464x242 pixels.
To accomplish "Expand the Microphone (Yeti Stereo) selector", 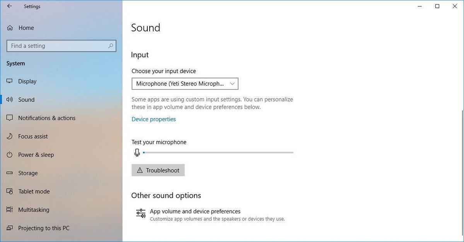I will [x=185, y=84].
